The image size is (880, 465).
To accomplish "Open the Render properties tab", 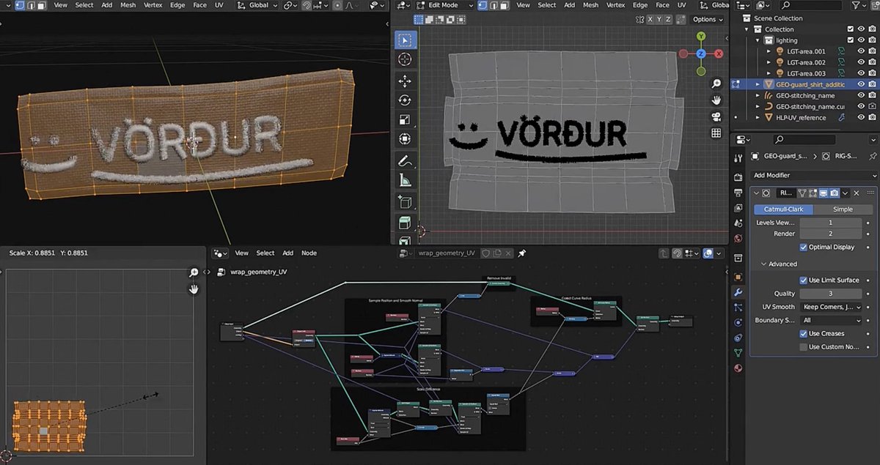I will (x=738, y=177).
